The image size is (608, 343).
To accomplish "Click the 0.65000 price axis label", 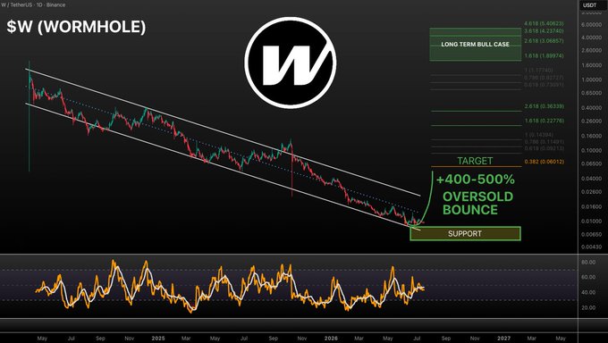I will pyautogui.click(x=591, y=93).
